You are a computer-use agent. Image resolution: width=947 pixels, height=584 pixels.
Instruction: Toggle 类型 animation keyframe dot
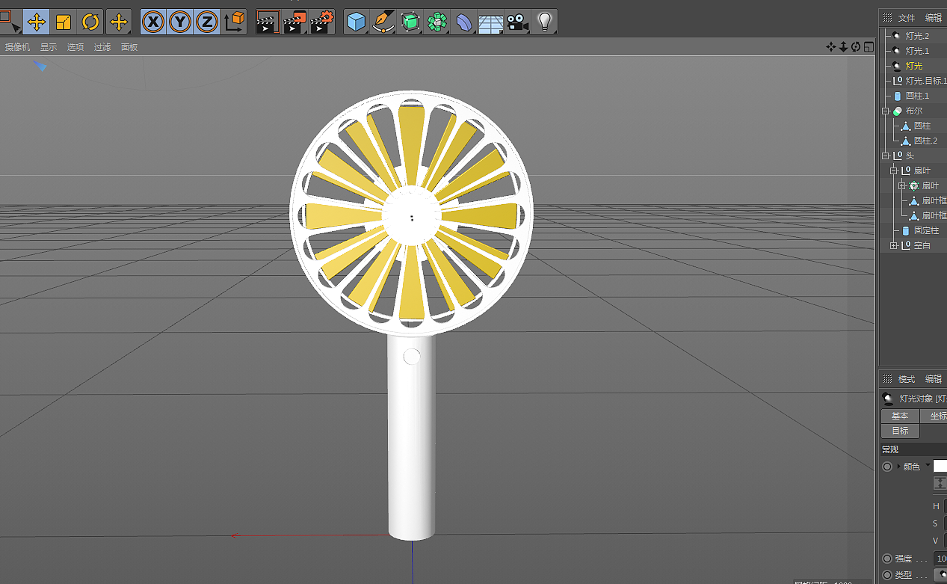[x=887, y=575]
